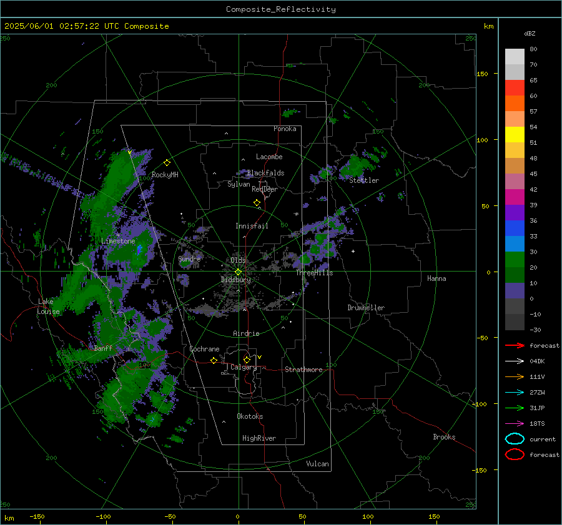Click the purple swatch in dBZ scale

pyautogui.click(x=515, y=213)
